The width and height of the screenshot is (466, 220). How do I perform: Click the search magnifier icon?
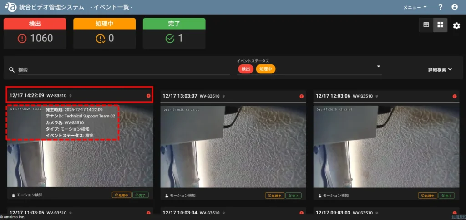(12, 70)
